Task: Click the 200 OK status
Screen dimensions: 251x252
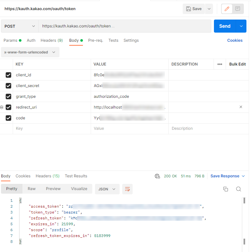Action: 170,176
